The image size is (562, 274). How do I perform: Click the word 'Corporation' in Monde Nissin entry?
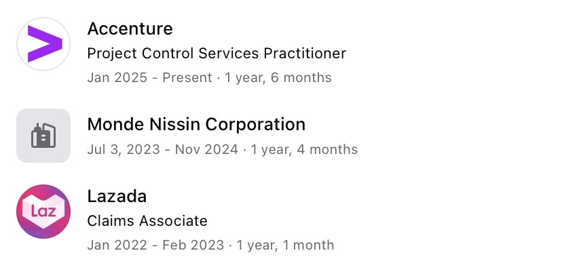255,124
